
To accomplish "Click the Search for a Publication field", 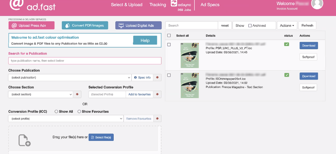I will tap(85, 61).
